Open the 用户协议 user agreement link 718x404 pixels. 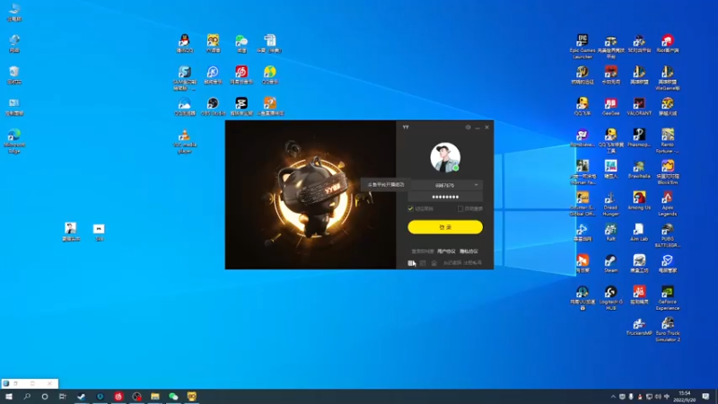click(446, 251)
